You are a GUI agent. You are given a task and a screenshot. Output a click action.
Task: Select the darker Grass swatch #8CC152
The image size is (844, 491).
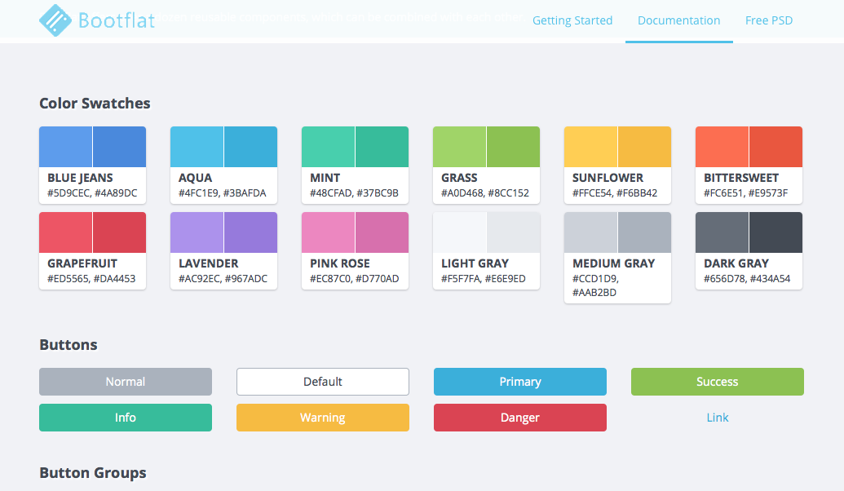(x=514, y=147)
